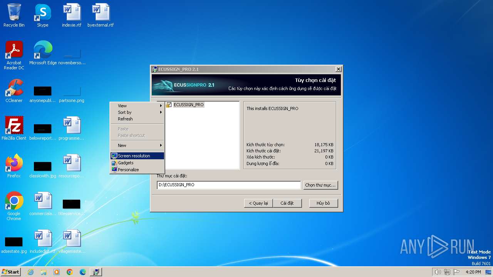Select the titlesservice... file icon
Viewport: 493px width, 277px height.
72,207
